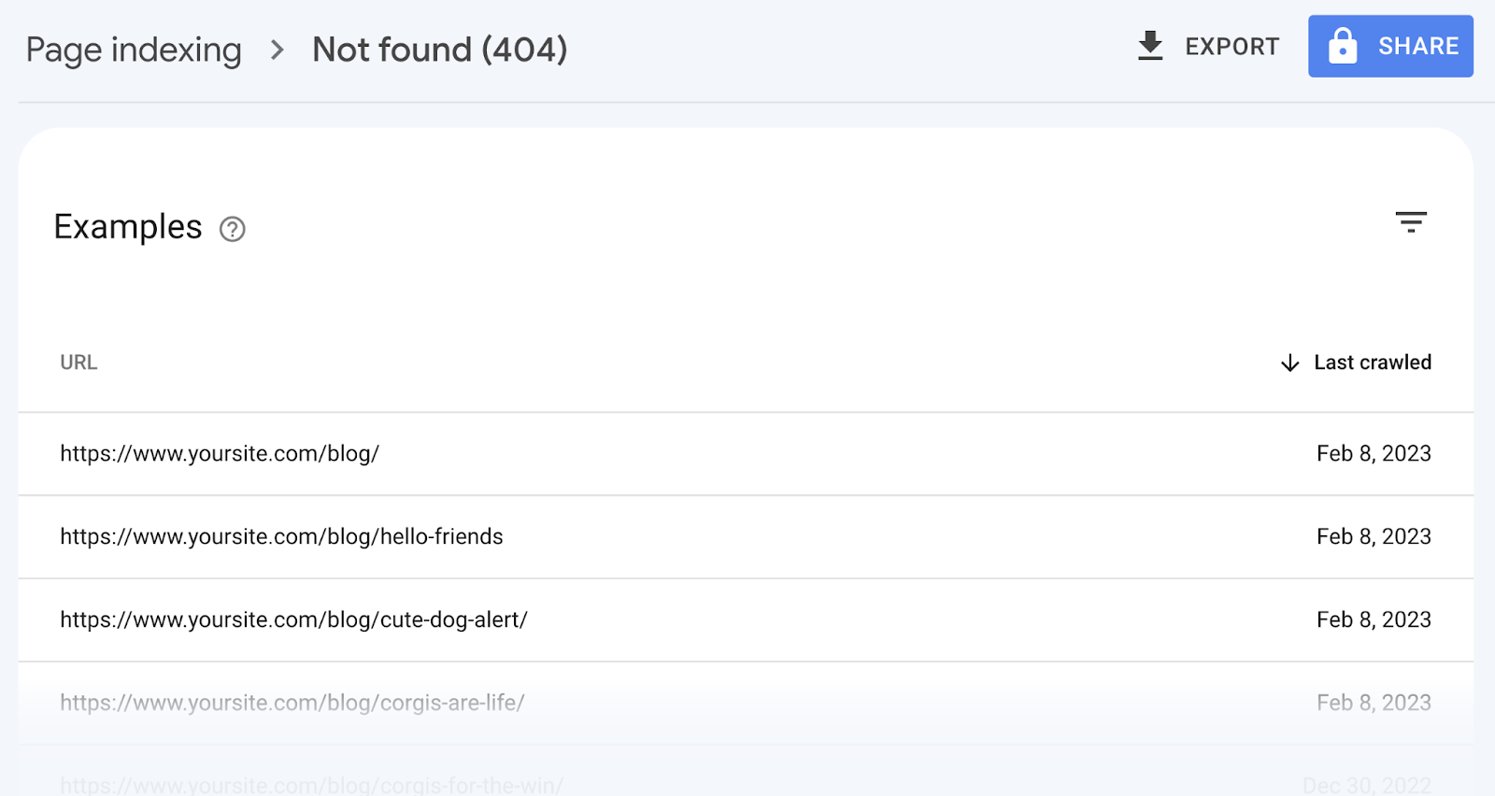
Task: Click the EXPORT button label
Action: click(x=1232, y=46)
